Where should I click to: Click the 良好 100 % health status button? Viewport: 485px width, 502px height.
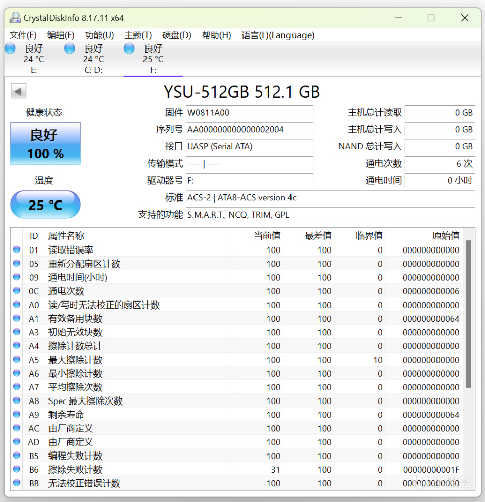(x=45, y=143)
